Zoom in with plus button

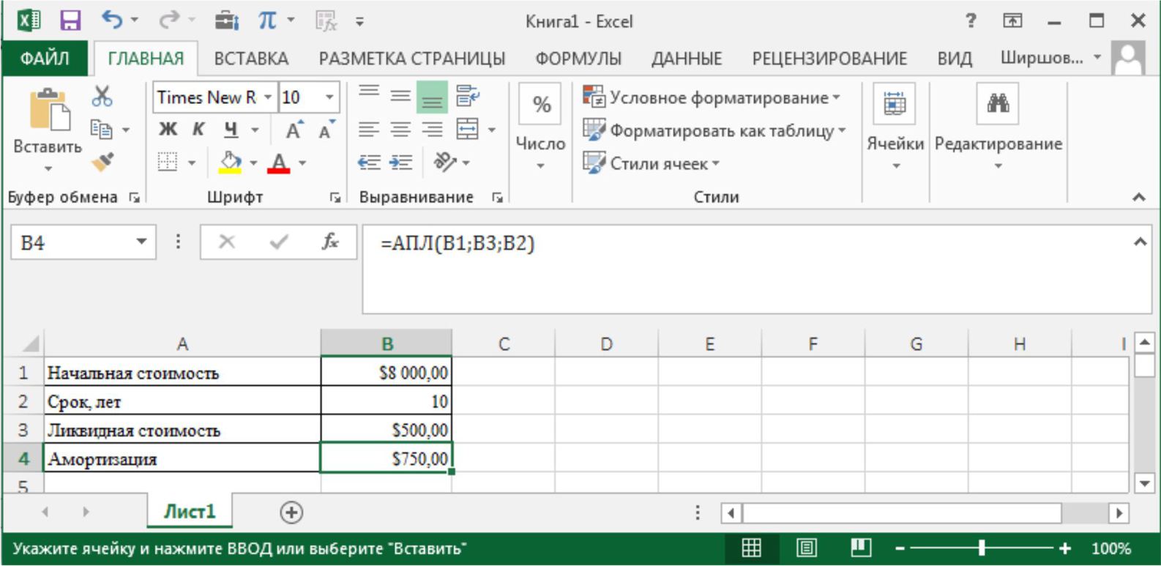1065,548
